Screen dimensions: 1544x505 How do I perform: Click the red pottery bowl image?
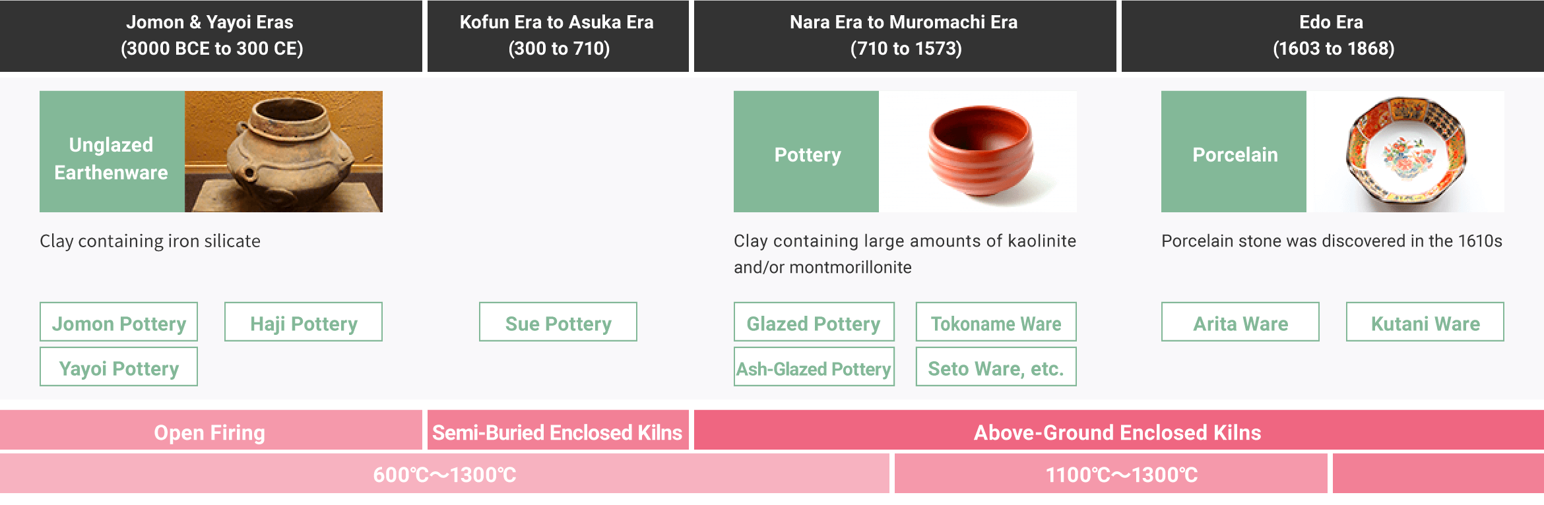click(978, 152)
